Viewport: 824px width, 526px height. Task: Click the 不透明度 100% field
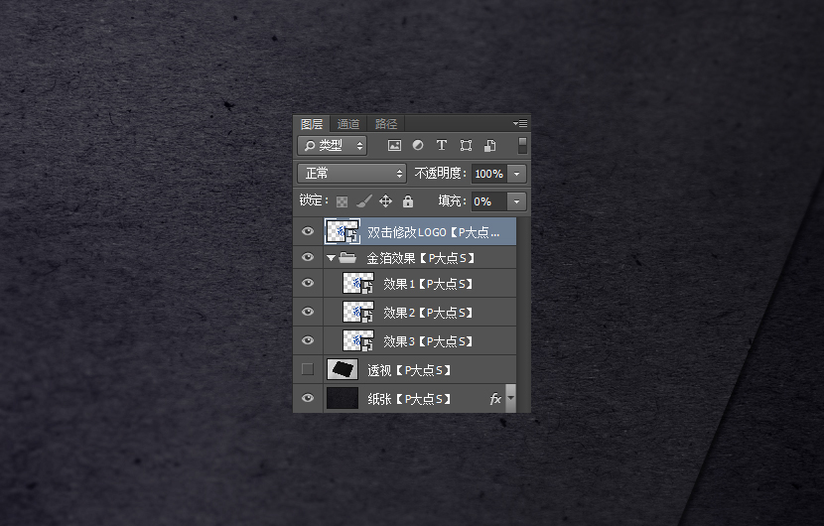point(489,174)
